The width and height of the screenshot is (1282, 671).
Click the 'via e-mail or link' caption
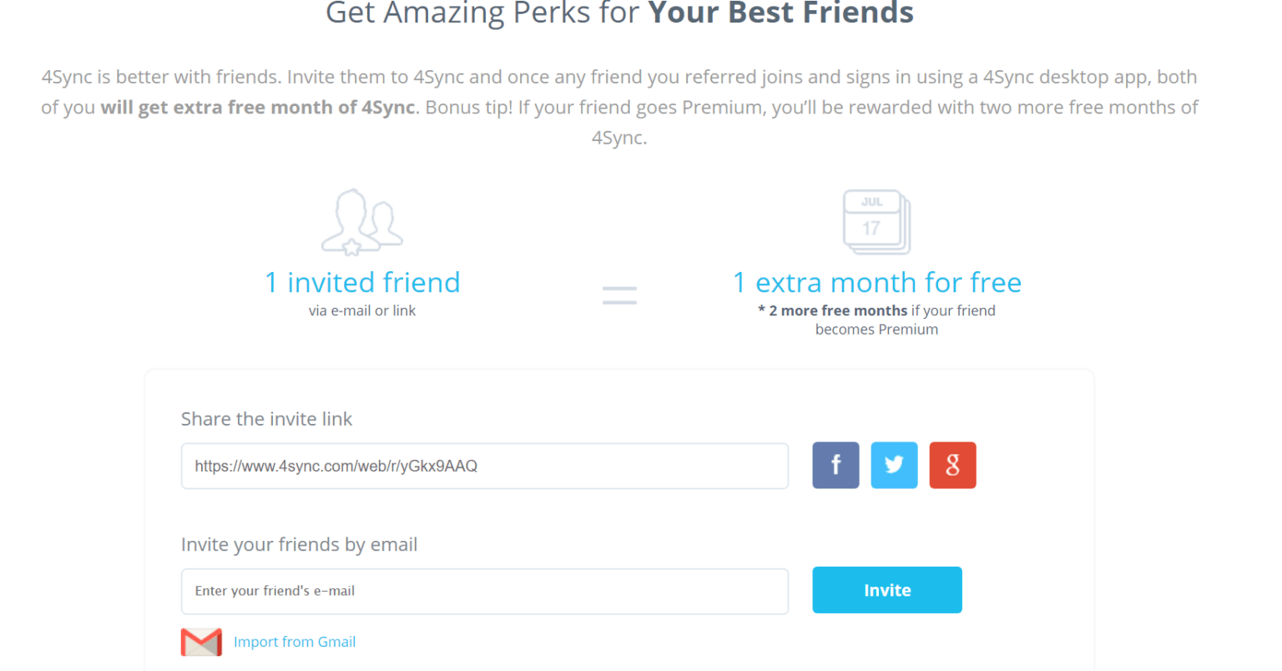(362, 310)
